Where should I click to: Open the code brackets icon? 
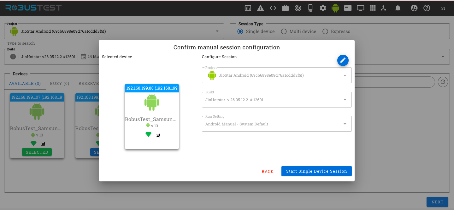click(x=273, y=8)
